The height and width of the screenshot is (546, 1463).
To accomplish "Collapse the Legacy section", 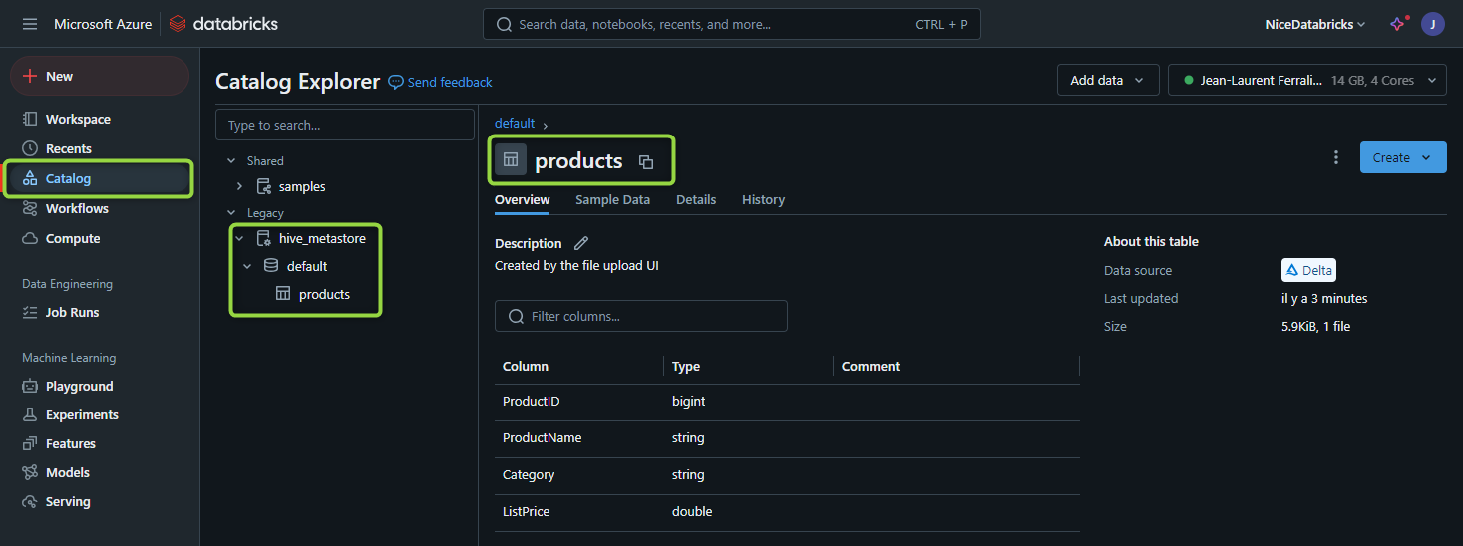I will [x=232, y=212].
